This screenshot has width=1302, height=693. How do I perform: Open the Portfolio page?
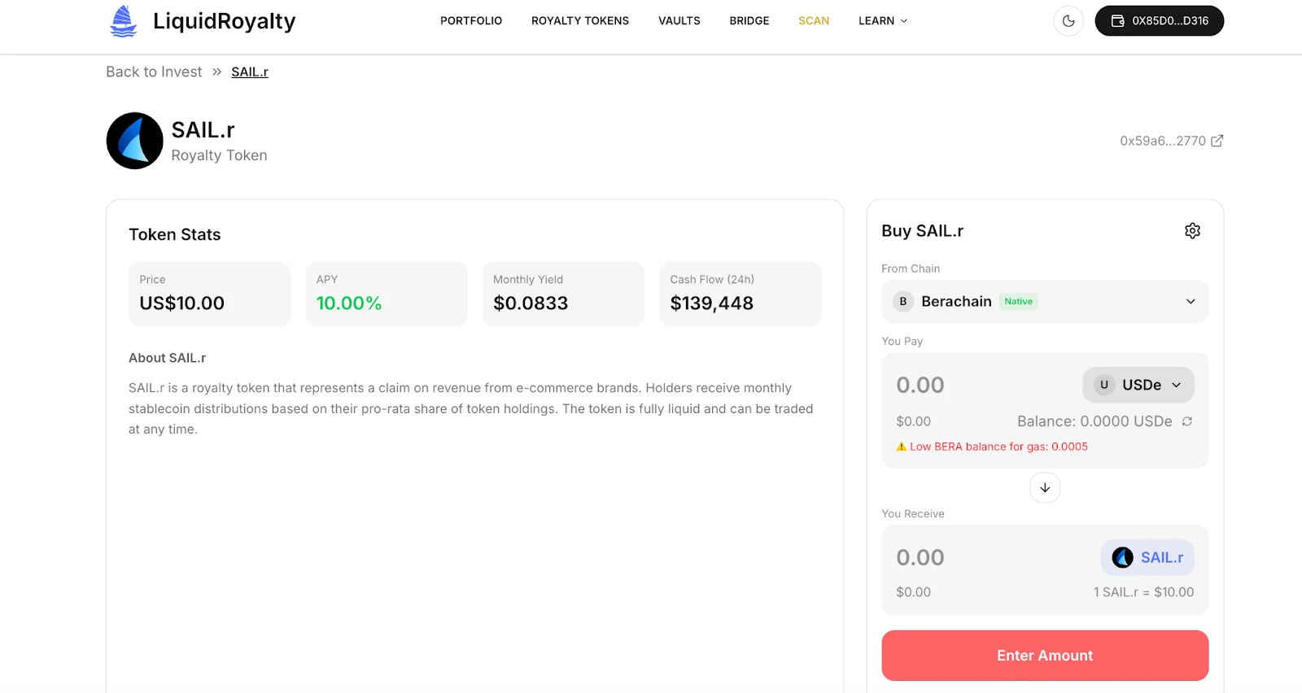pos(471,21)
